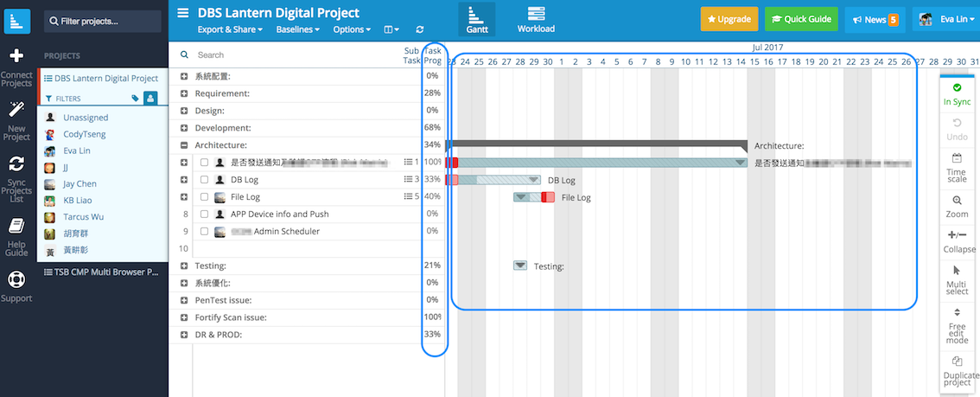Toggle the people filter icon
Image resolution: width=980 pixels, height=397 pixels.
click(150, 98)
